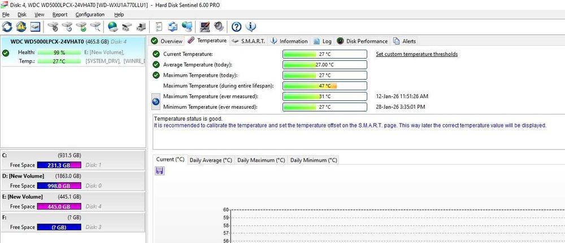Click the speaker sound toolbar icon
Screen dimensions: 565x243
point(219,26)
